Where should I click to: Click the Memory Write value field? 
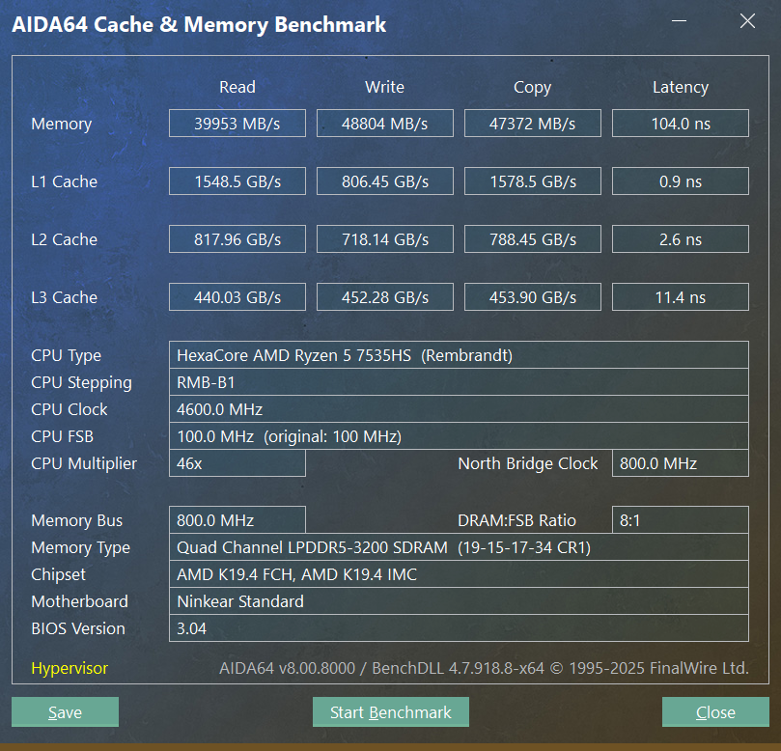click(384, 124)
